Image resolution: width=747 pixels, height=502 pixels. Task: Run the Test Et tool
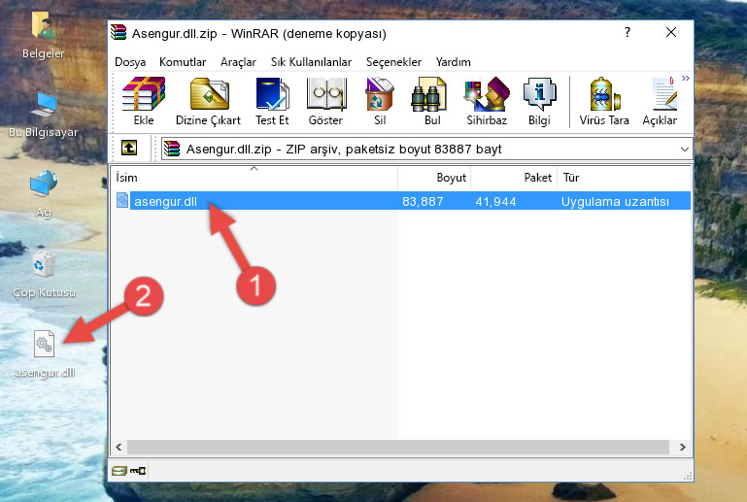[x=272, y=101]
